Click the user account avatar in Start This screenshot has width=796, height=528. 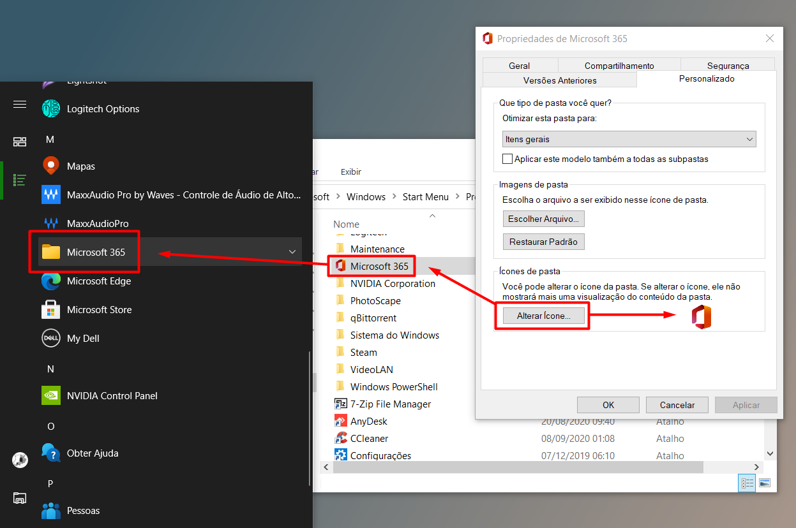pyautogui.click(x=20, y=459)
